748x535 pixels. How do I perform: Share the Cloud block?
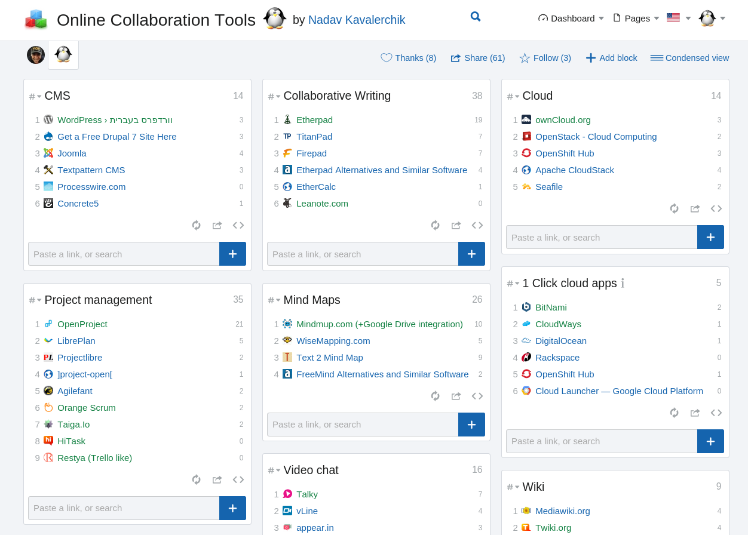pyautogui.click(x=695, y=208)
